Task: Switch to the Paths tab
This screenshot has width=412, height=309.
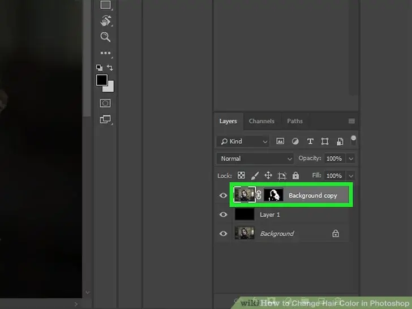Action: click(x=295, y=121)
